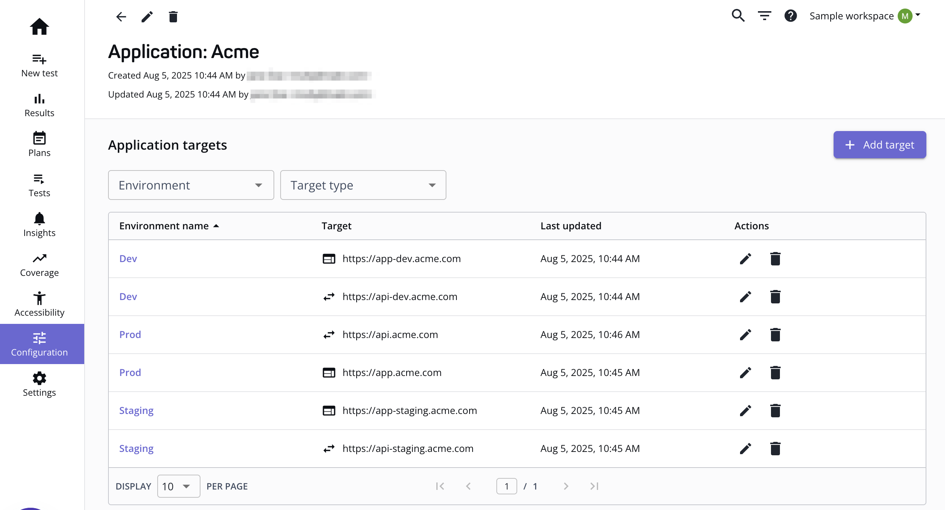Go to the Home icon
The image size is (945, 510).
(39, 27)
